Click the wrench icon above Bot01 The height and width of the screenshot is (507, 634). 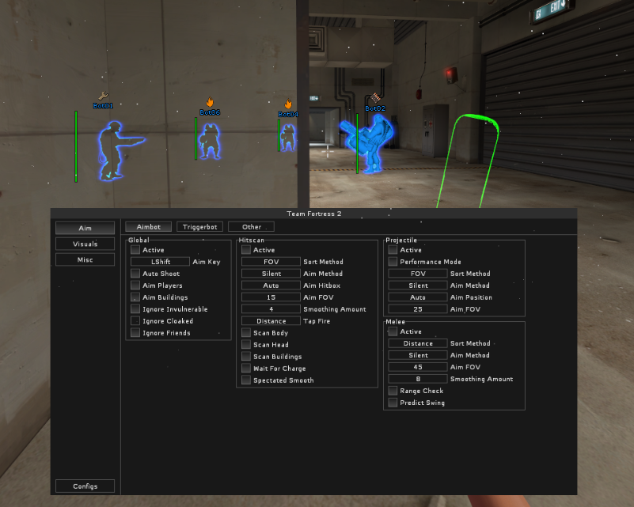coord(103,96)
